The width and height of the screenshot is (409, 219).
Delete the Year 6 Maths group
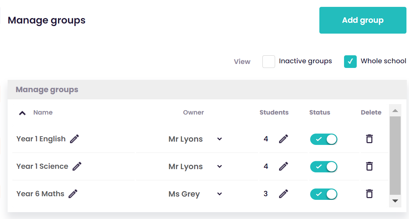(x=369, y=194)
